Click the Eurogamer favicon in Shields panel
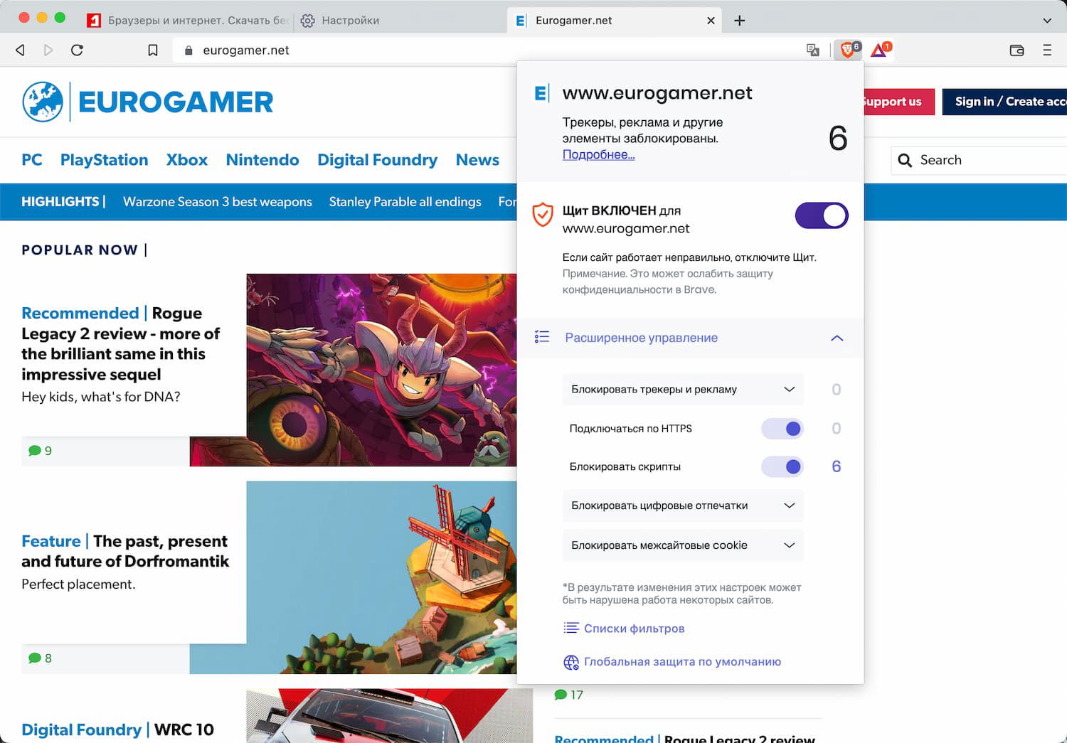Image resolution: width=1067 pixels, height=743 pixels. pyautogui.click(x=541, y=93)
